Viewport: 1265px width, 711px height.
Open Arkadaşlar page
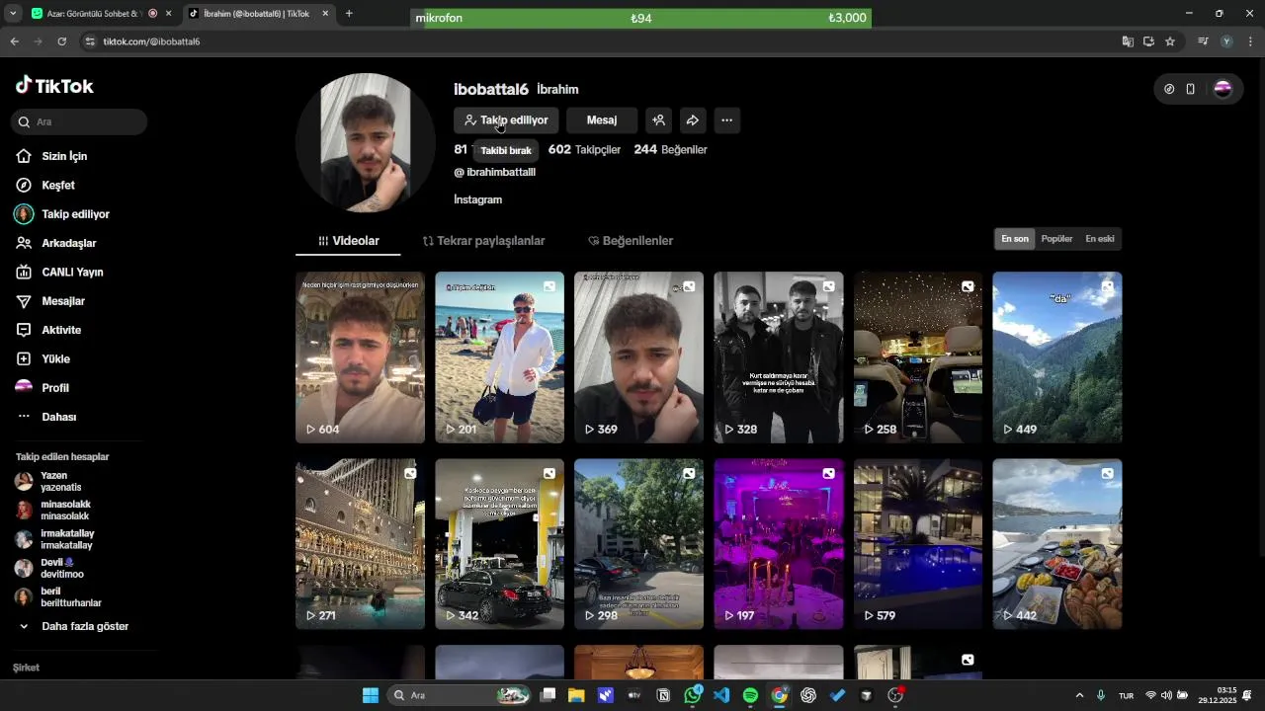[x=68, y=243]
